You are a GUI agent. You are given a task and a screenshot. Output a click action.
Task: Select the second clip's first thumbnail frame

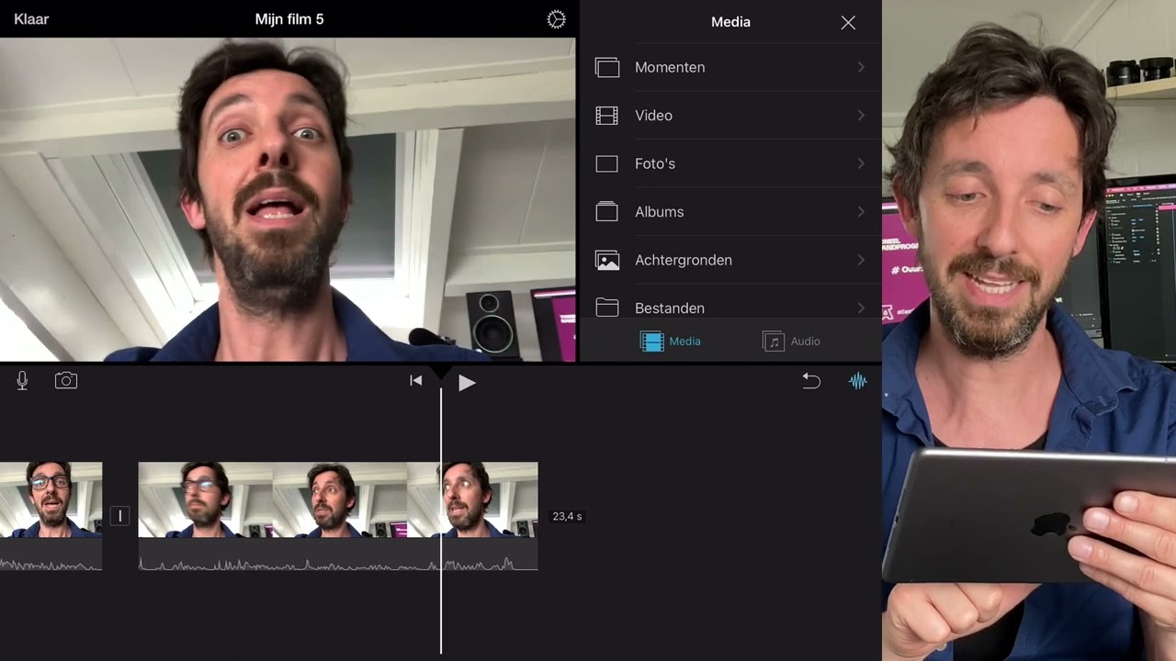tap(206, 499)
